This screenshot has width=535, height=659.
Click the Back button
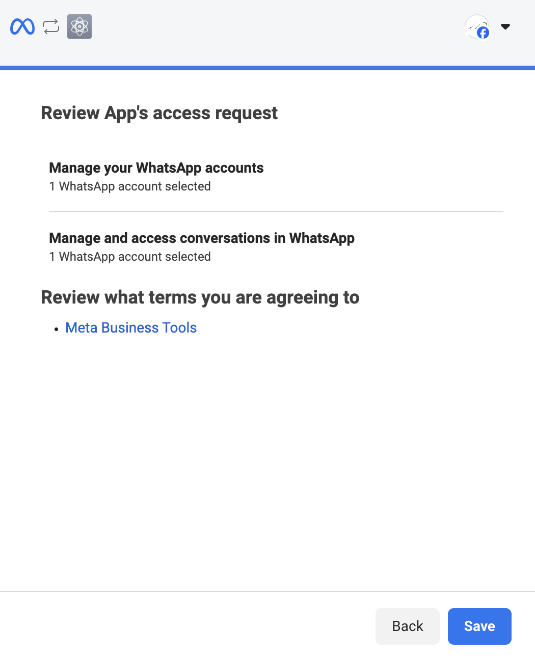[408, 626]
